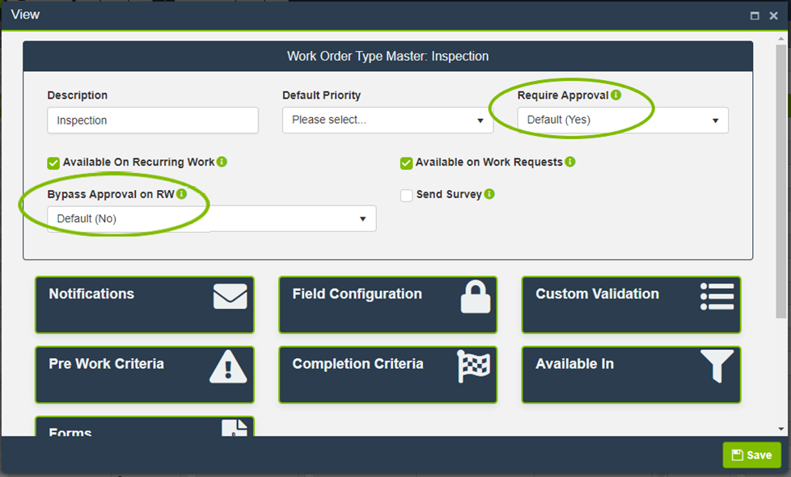The height and width of the screenshot is (477, 791).
Task: Click the Available In funnel icon
Action: pyautogui.click(x=717, y=366)
